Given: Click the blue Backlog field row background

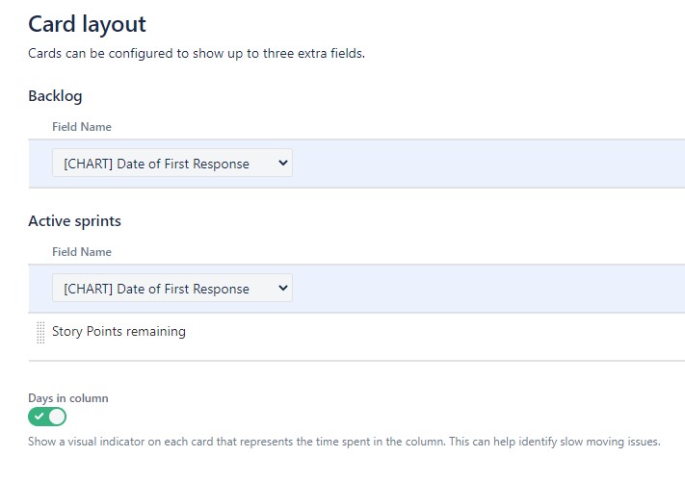Looking at the screenshot, I should pos(482,164).
